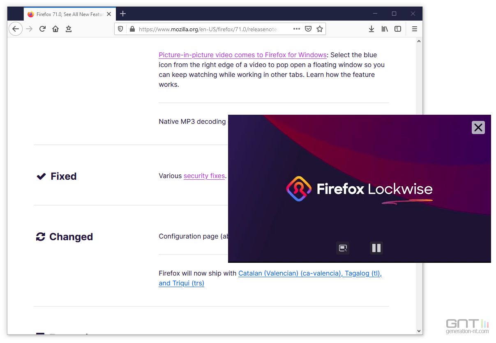Screen dimensions: 496x343
Task: Open the Firefox home page
Action: pyautogui.click(x=55, y=29)
